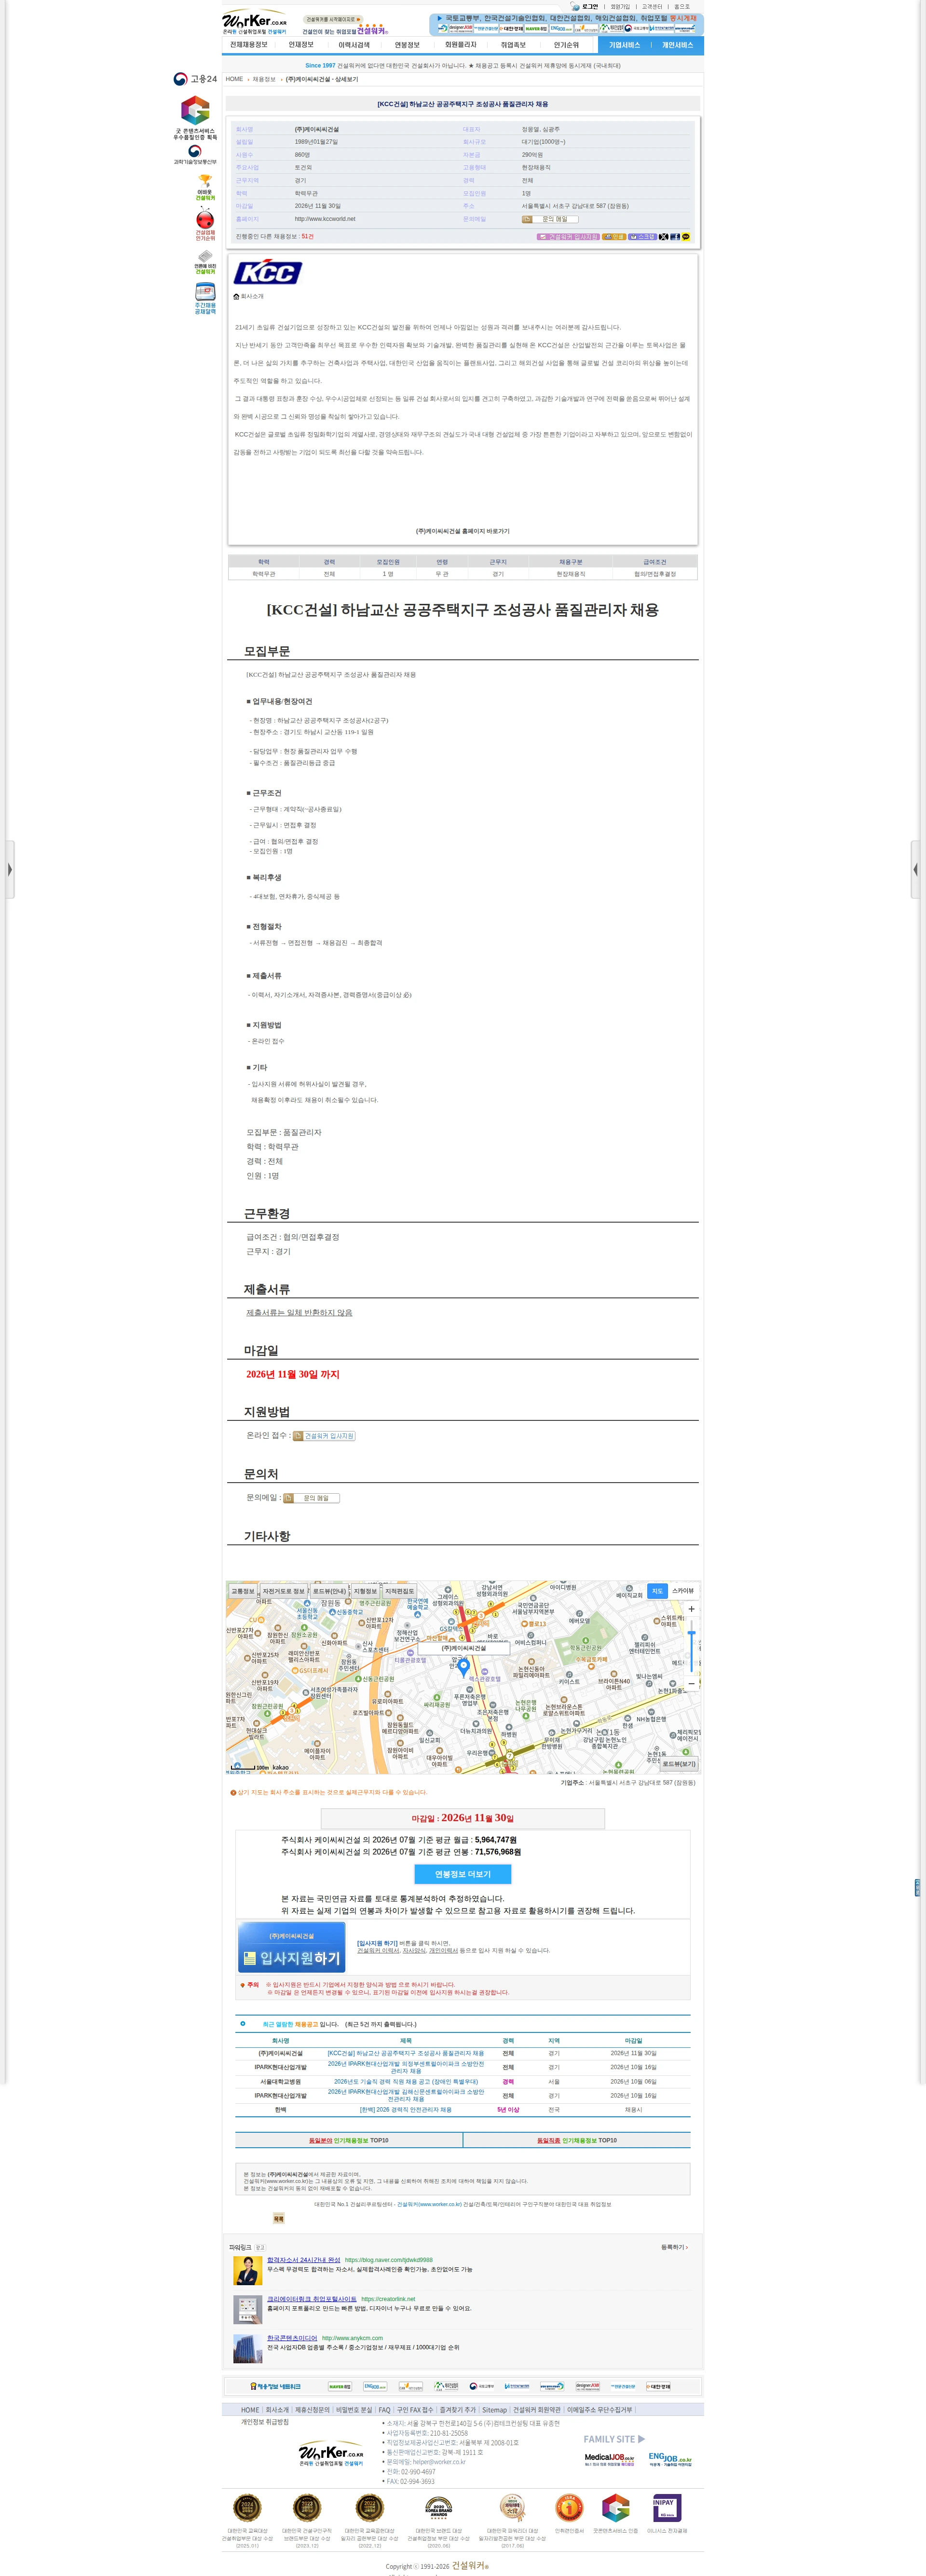The height and width of the screenshot is (2576, 926).
Task: Click 로드뷰(보기) button on map
Action: click(x=679, y=1764)
